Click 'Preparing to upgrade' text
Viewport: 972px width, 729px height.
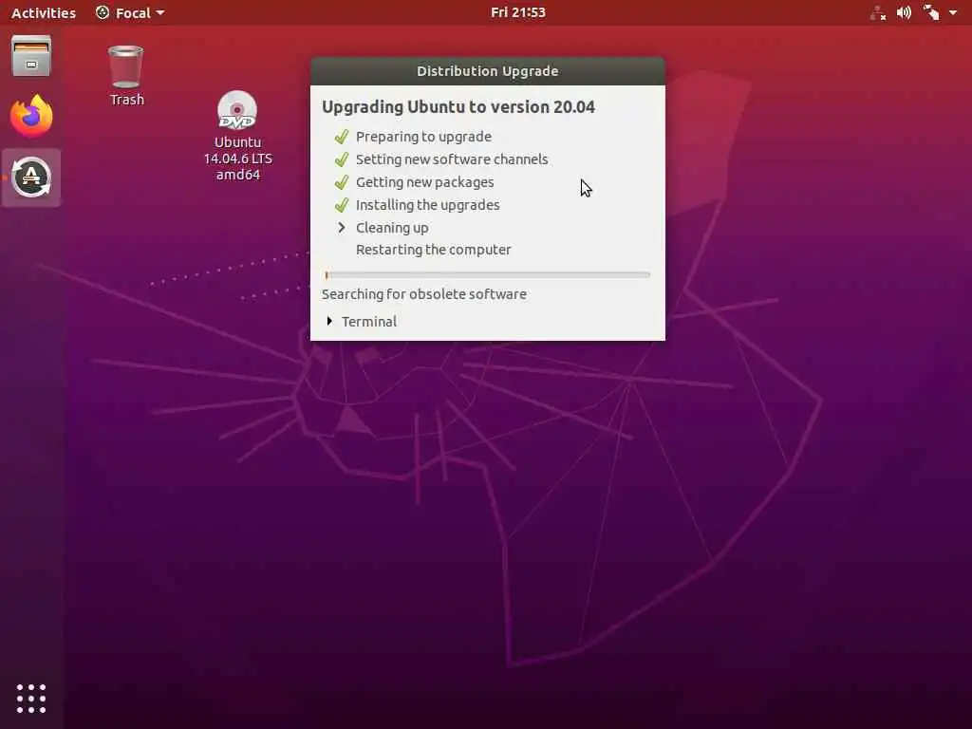point(423,137)
